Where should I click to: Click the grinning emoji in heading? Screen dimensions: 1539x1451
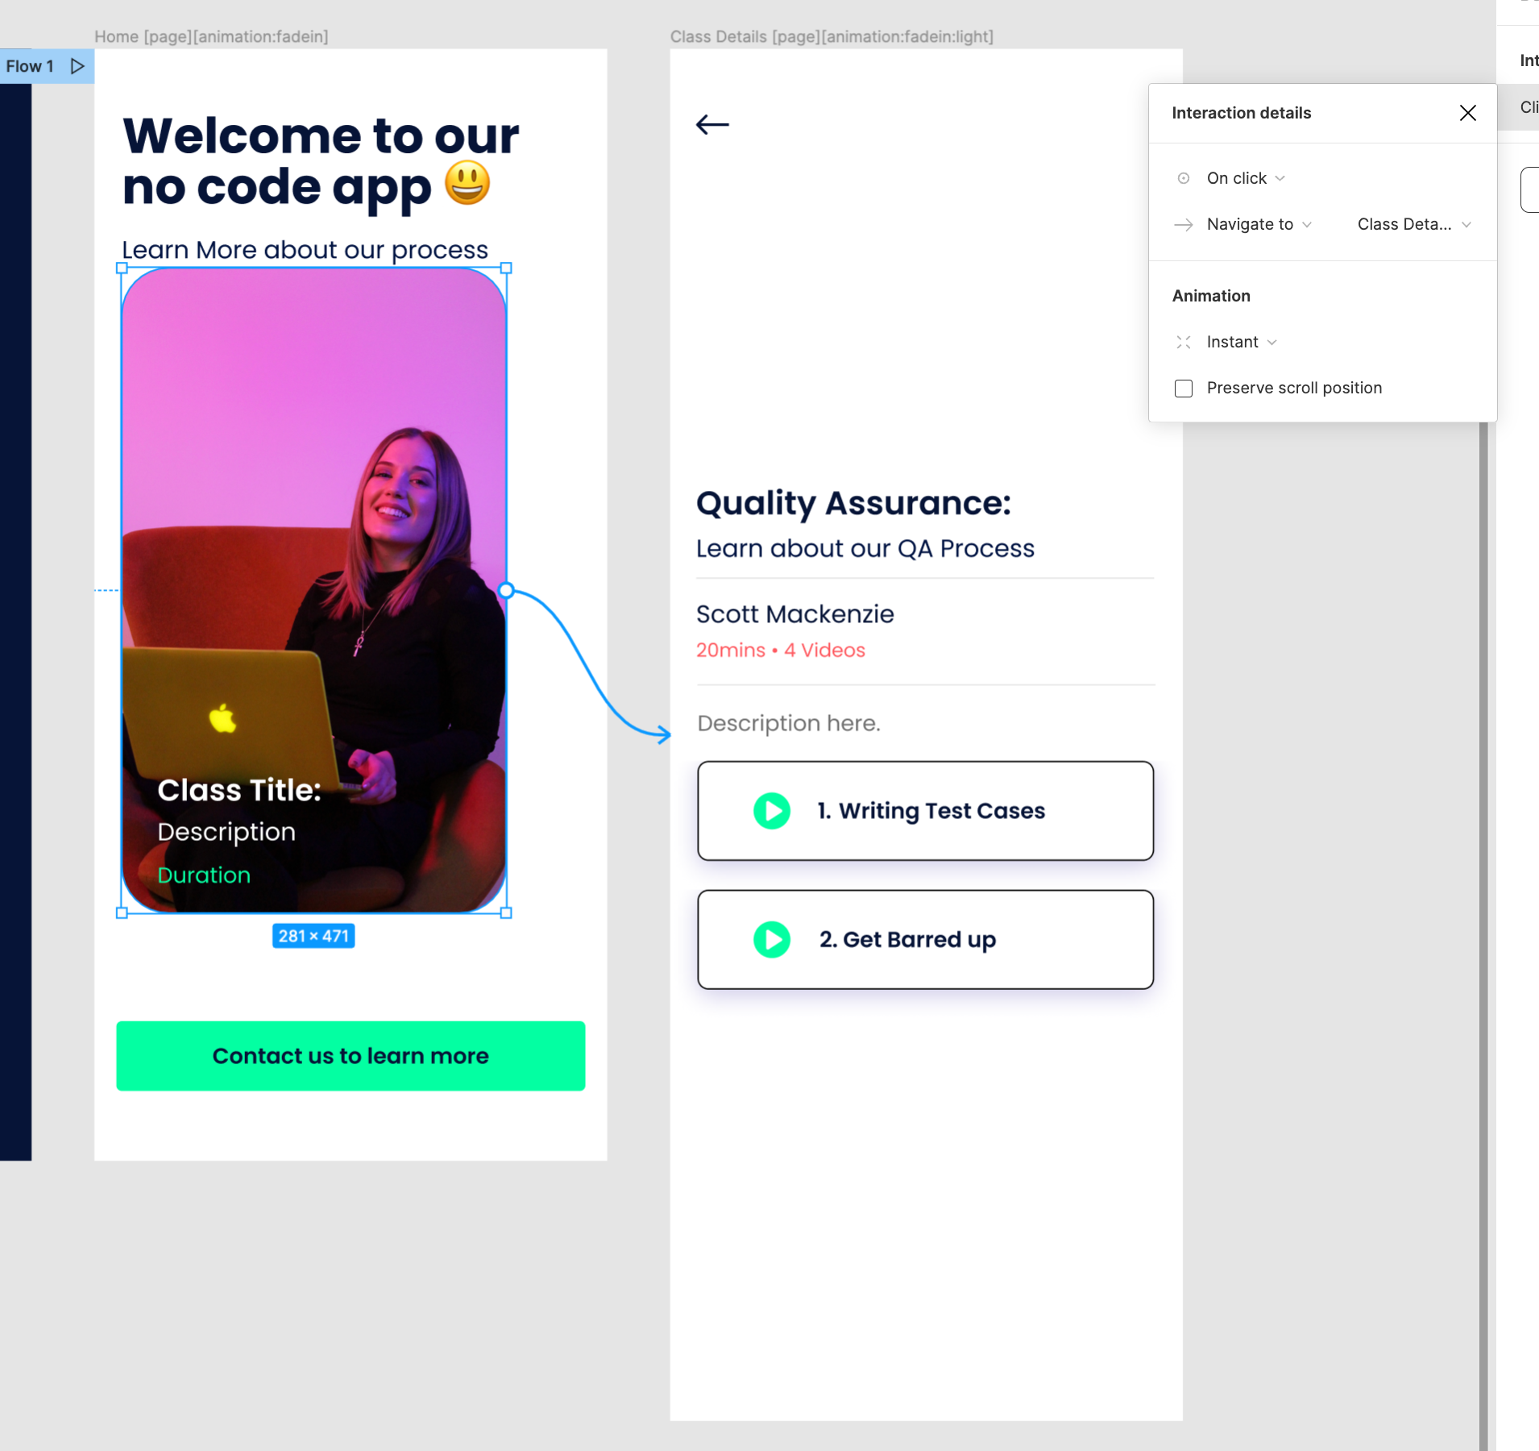pos(467,183)
